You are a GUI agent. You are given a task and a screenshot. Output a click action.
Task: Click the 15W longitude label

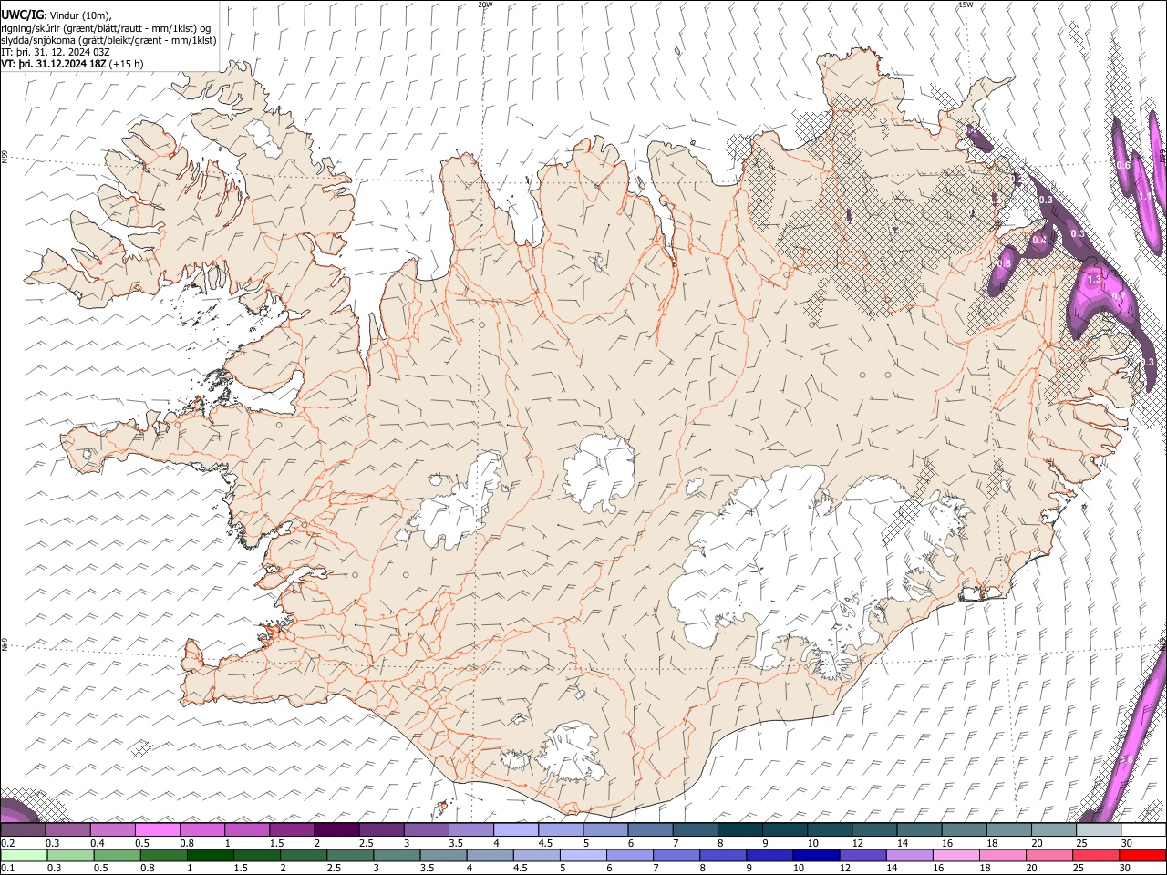coord(965,5)
